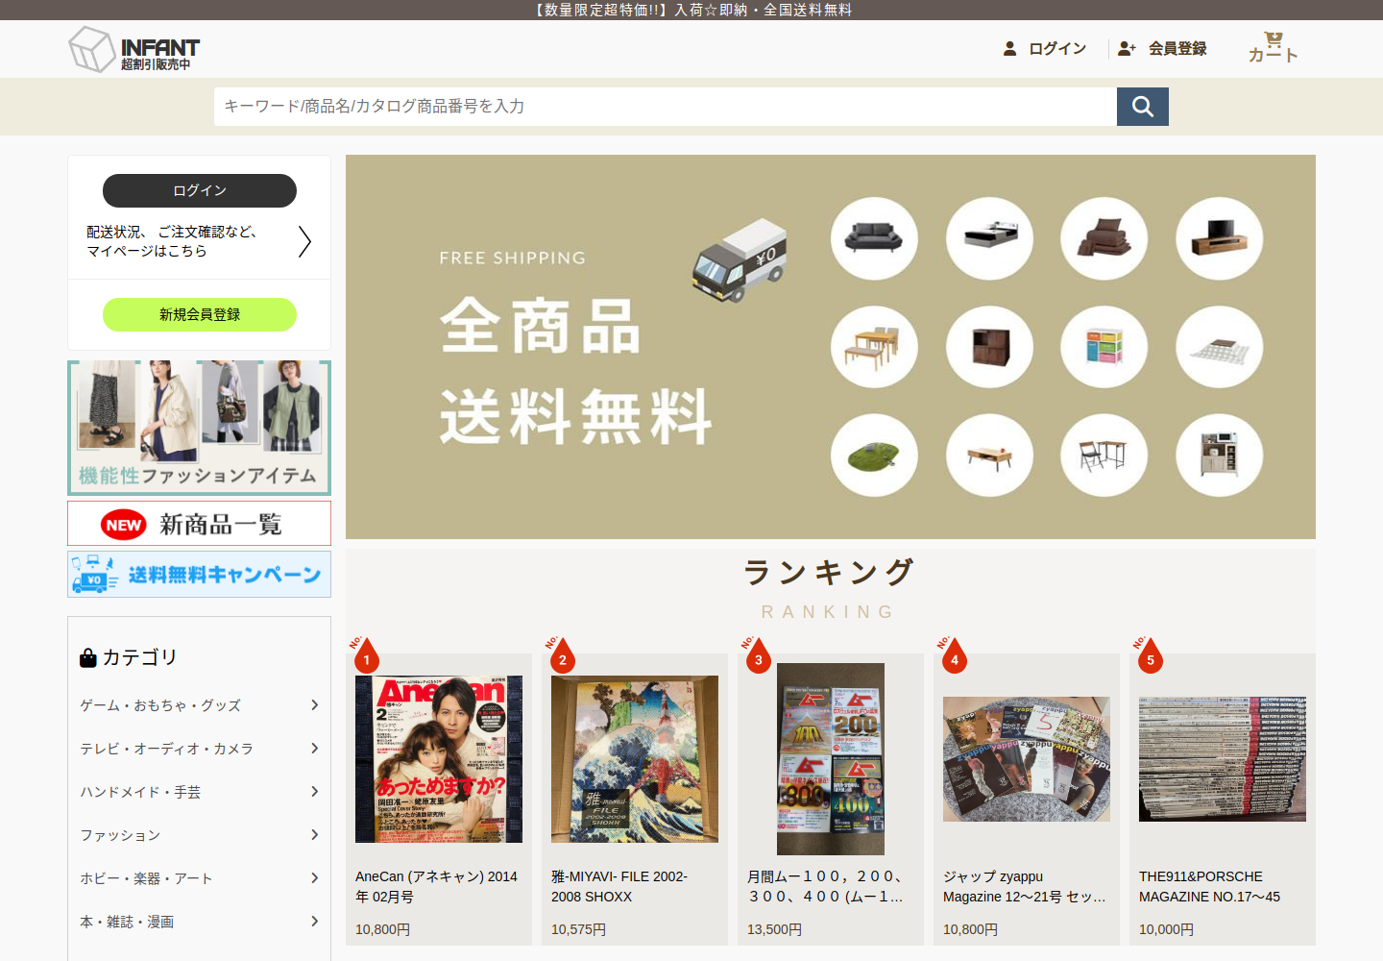Click the green 新規会員登録 button
The width and height of the screenshot is (1383, 961).
tap(200, 314)
